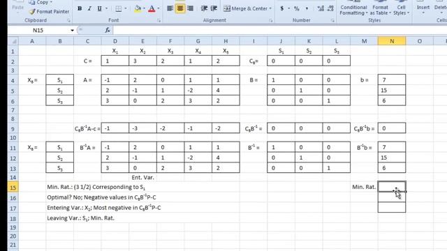Open the Merge & Center dropdown arrow
Viewport: 447px width, 251px height.
tap(270, 8)
